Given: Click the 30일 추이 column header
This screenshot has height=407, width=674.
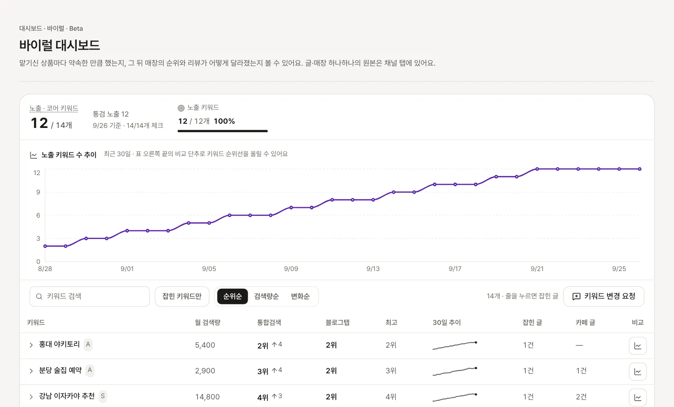Looking at the screenshot, I should 447,322.
